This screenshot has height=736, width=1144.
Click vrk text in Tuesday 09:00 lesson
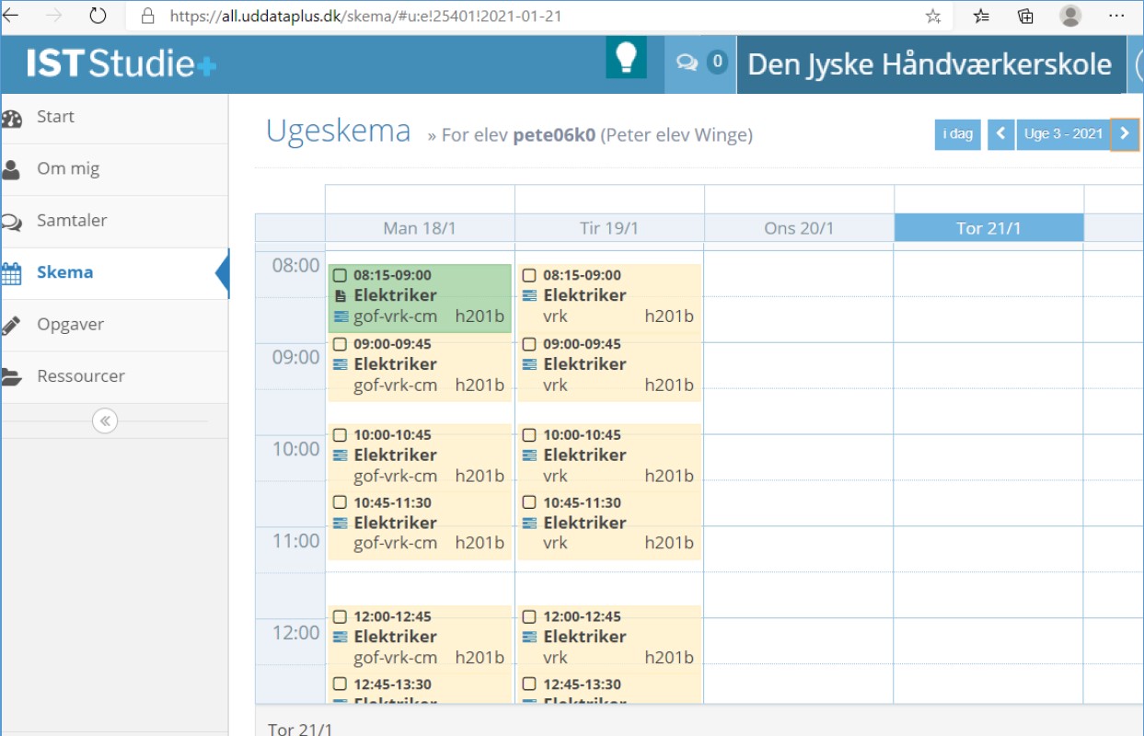click(x=555, y=385)
